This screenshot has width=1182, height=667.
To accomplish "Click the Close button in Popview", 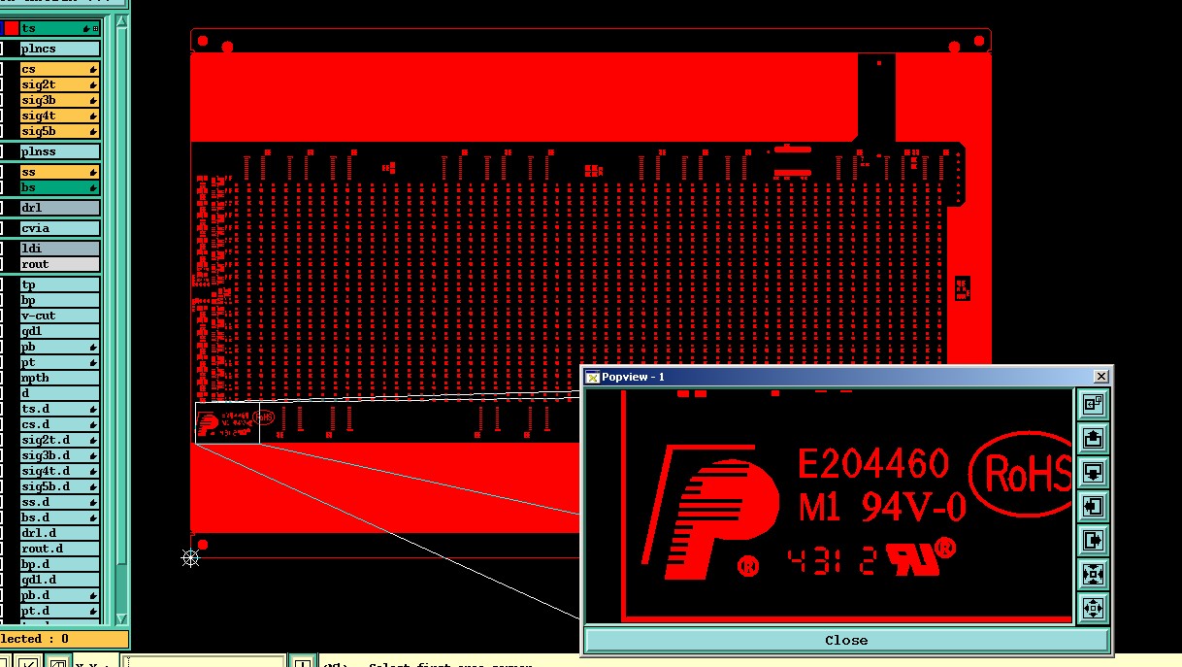I will [846, 640].
